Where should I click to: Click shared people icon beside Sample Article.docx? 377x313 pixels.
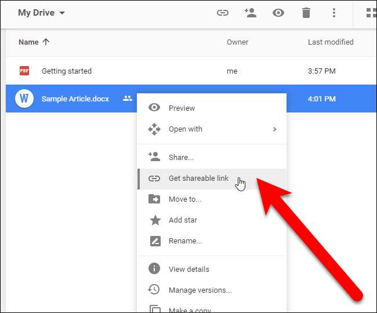click(128, 99)
